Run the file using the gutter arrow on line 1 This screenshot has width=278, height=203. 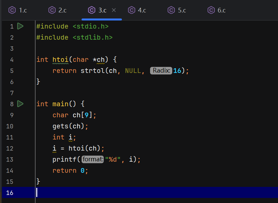(x=20, y=26)
